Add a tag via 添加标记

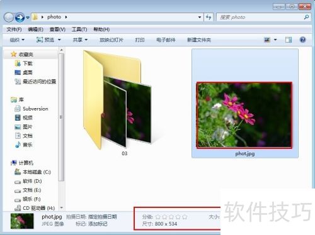pyautogui.click(x=98, y=224)
